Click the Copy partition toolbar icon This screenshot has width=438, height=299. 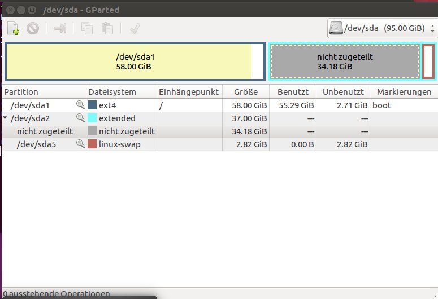pos(87,28)
